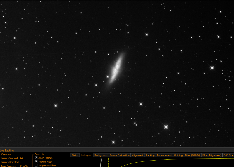The width and height of the screenshot is (234, 167).
Task: Disable the FWHM Filter checkbox
Action: tap(36, 162)
